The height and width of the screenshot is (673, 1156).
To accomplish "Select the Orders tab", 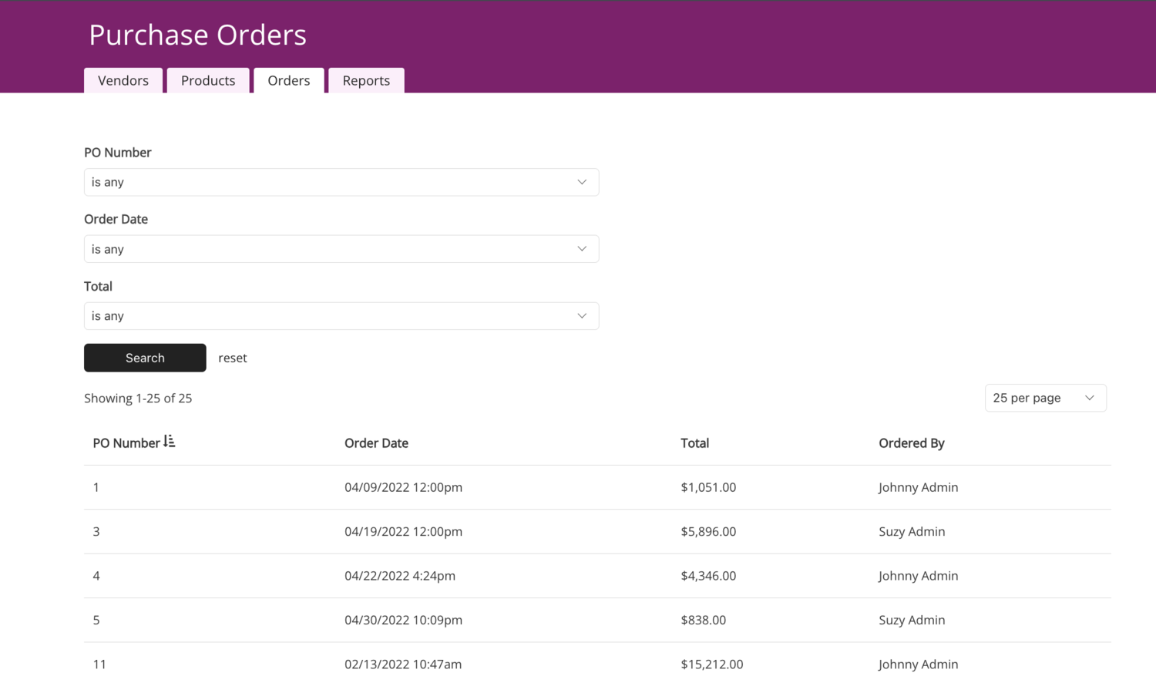I will (289, 80).
